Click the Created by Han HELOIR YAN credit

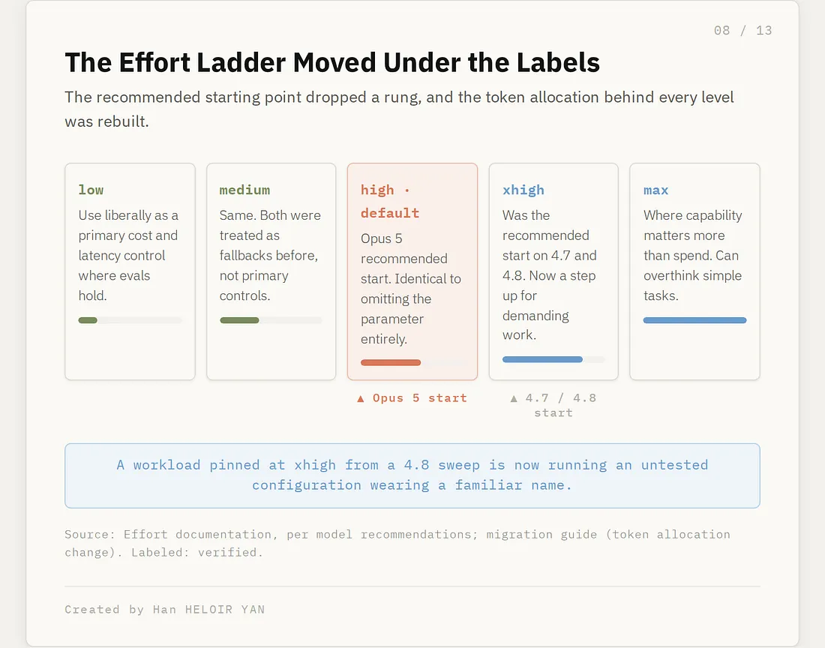pos(165,610)
